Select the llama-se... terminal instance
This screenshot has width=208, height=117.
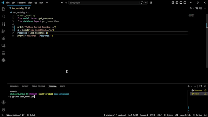click(x=199, y=90)
